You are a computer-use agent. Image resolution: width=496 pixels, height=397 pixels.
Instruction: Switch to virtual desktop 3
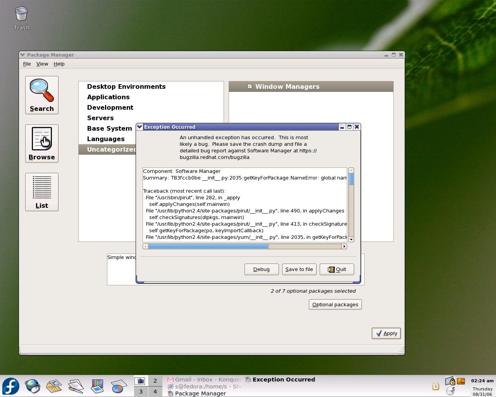[141, 392]
